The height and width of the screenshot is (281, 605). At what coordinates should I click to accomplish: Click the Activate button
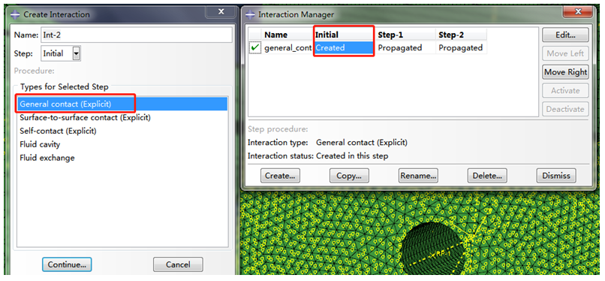click(x=565, y=91)
